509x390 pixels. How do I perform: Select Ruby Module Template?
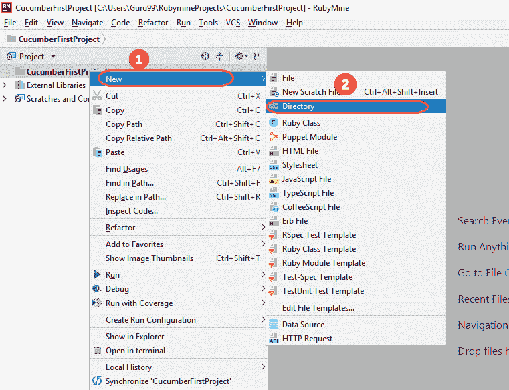(x=356, y=262)
